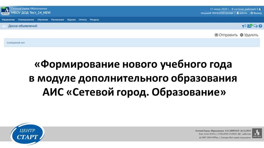Click the IRTech logo in the header
Image resolution: width=264 pixels, height=148 pixels.
pyautogui.click(x=5, y=11)
